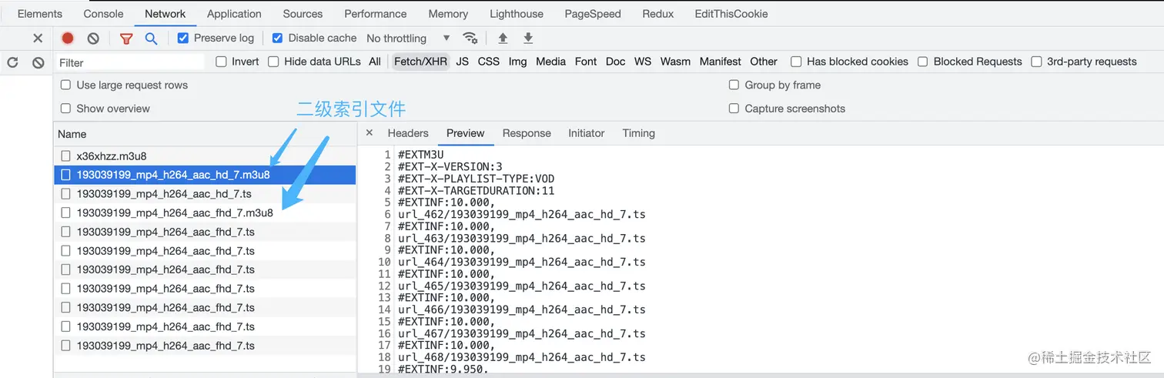Screen dimensions: 1164x378
Task: Toggle Preserve log checkbox
Action: (182, 38)
